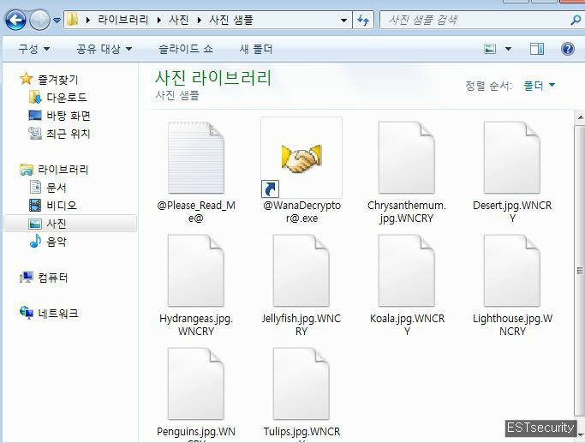The image size is (585, 443).
Task: Open 바탕 화면 in the sidebar
Action: pos(69,116)
